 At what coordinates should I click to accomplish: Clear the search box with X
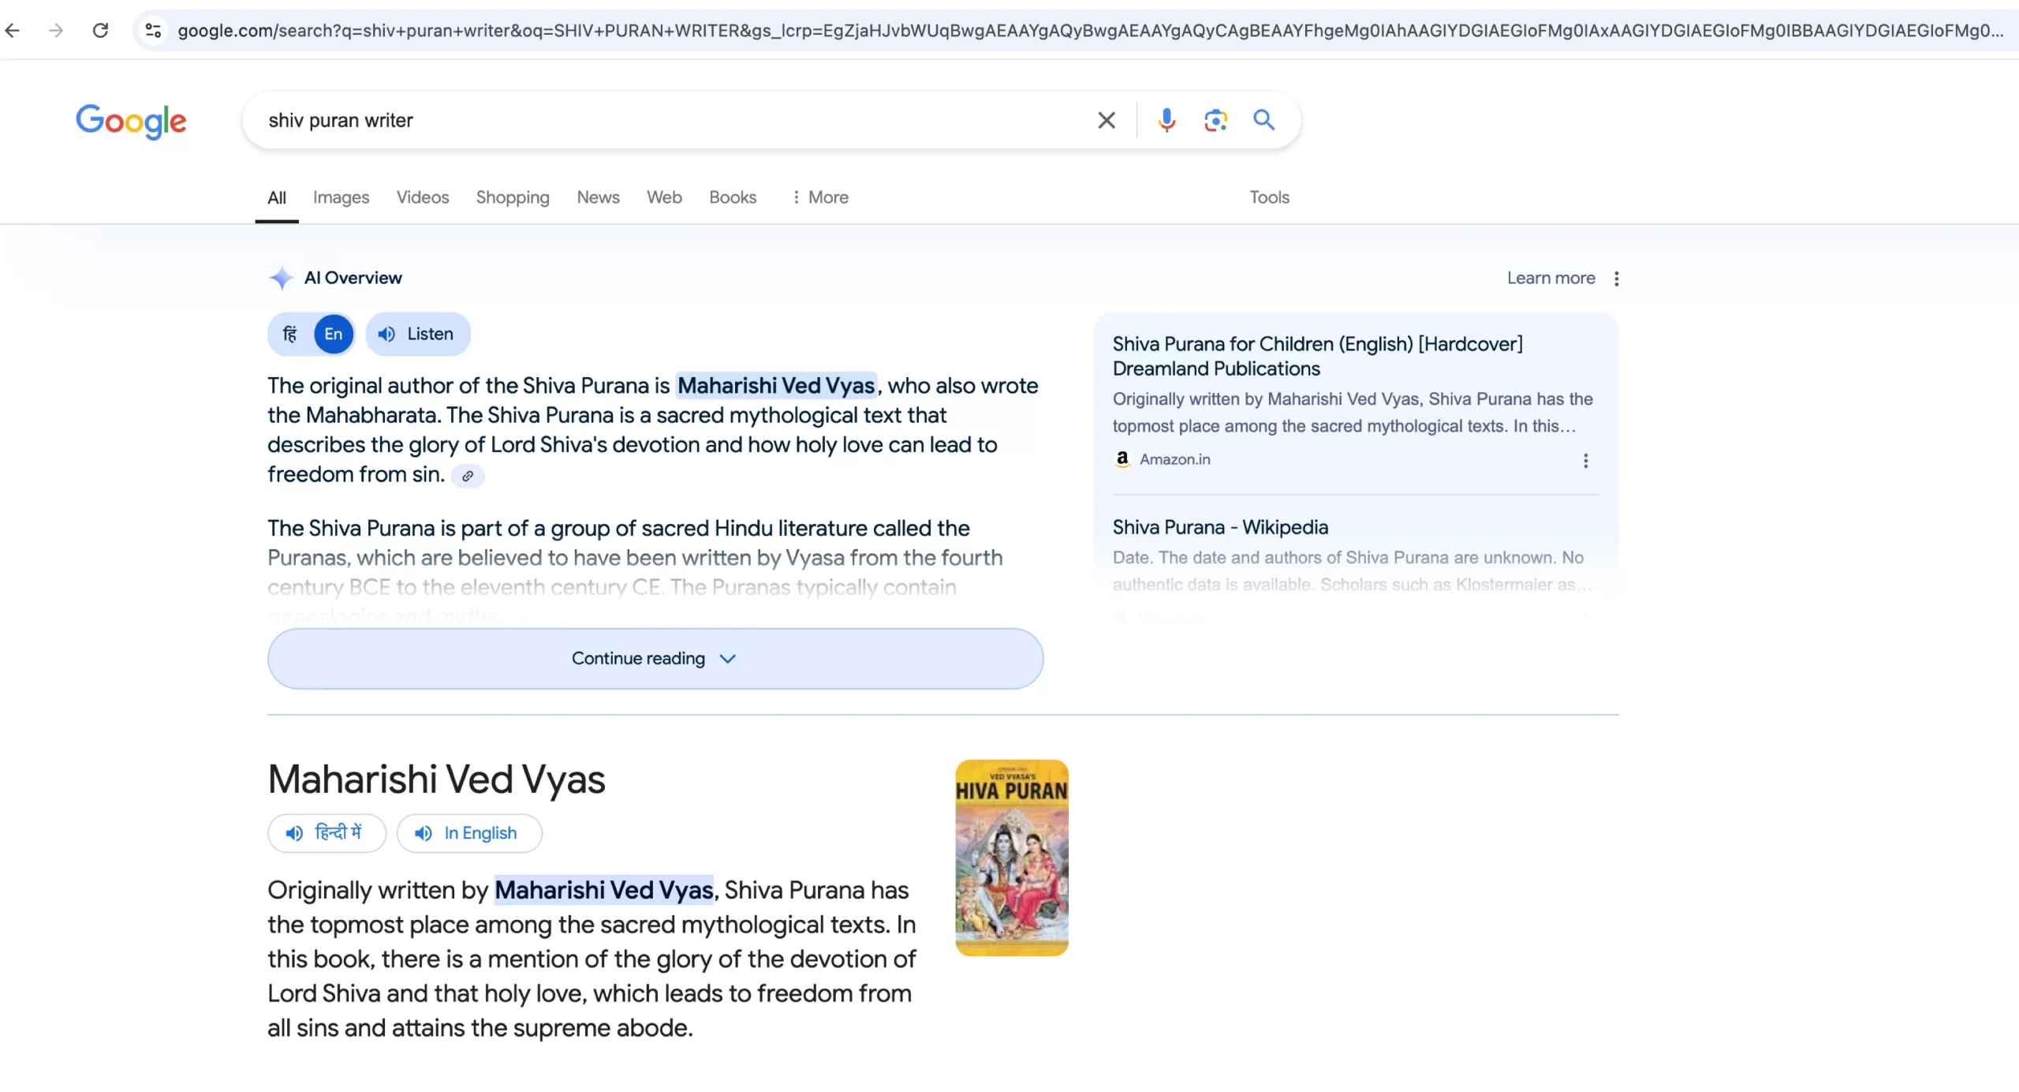1107,120
